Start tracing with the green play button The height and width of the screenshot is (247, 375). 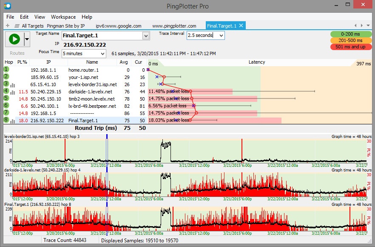(14, 39)
